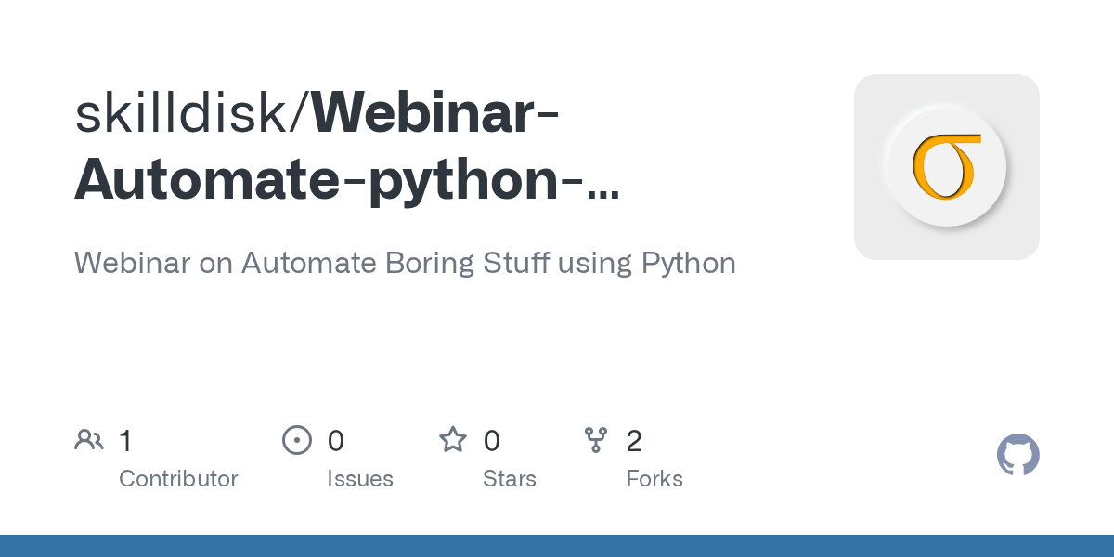Click the forks count '2'
The width and height of the screenshot is (1114, 557).
pyautogui.click(x=634, y=440)
